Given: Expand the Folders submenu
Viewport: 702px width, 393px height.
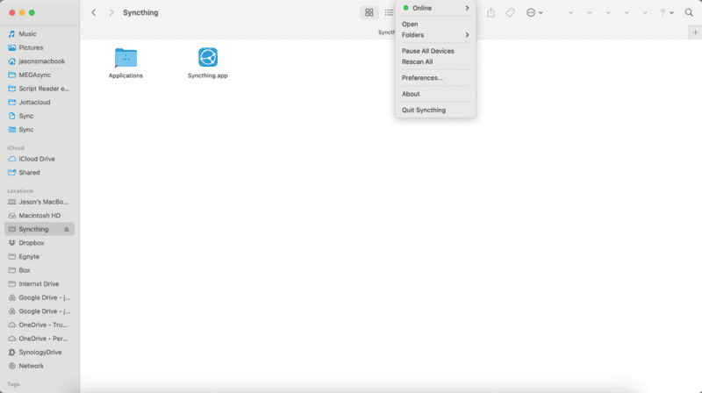Looking at the screenshot, I should tap(435, 35).
